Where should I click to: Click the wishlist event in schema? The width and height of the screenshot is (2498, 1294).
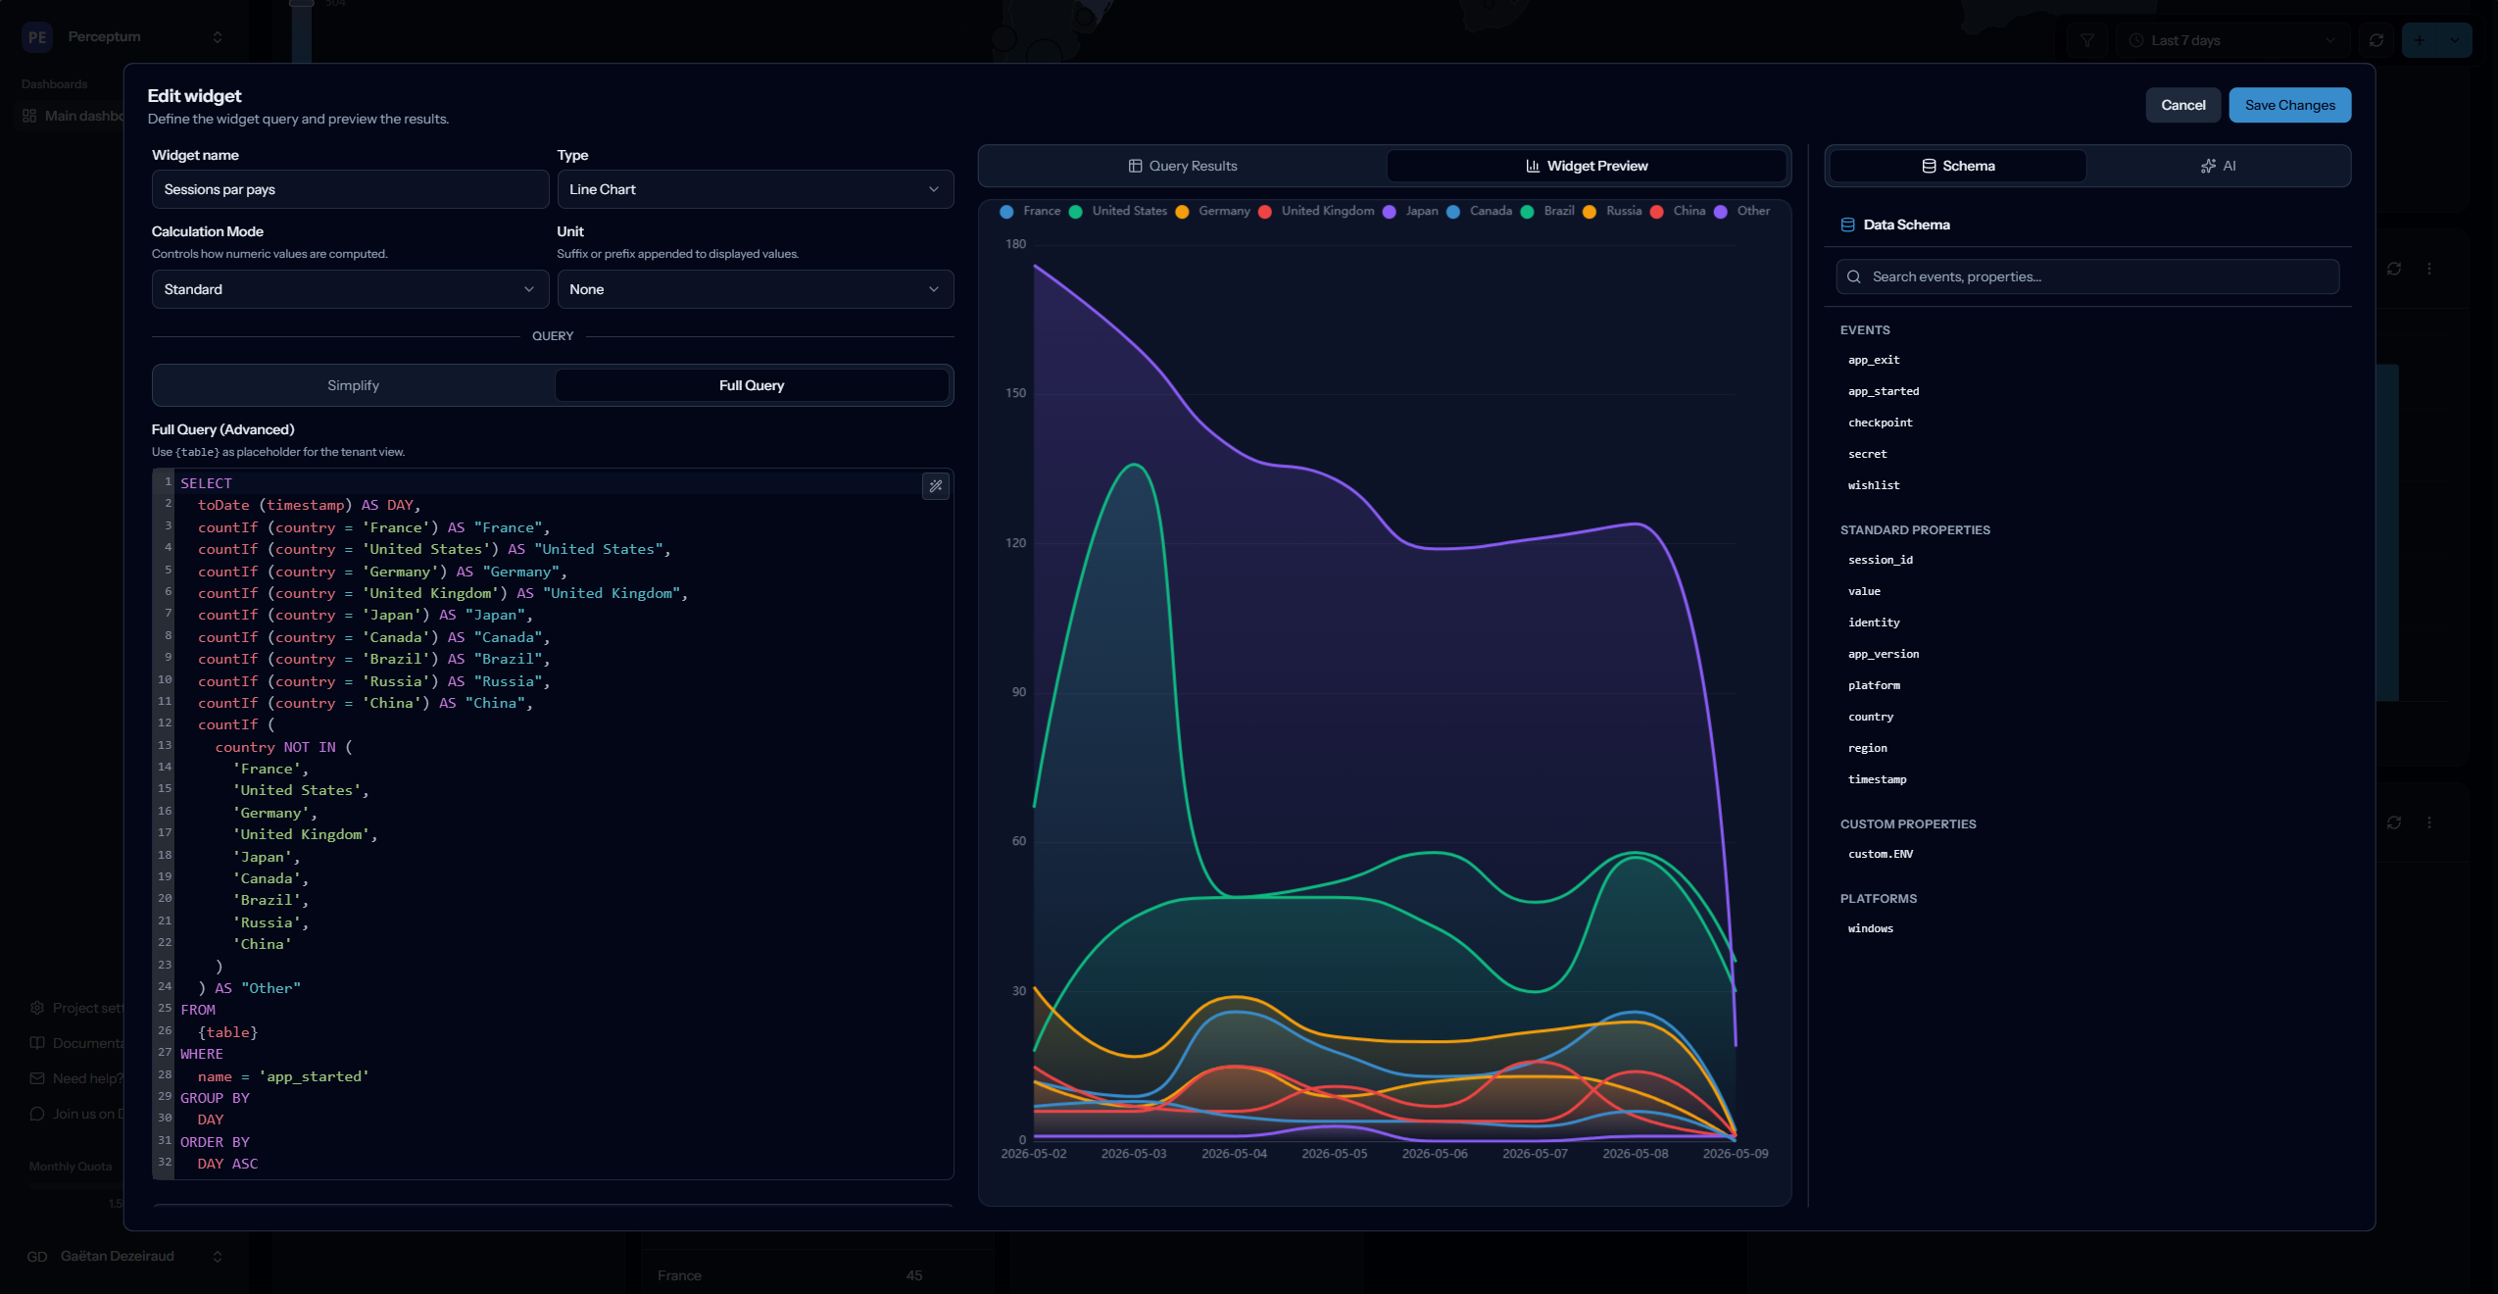(1874, 485)
